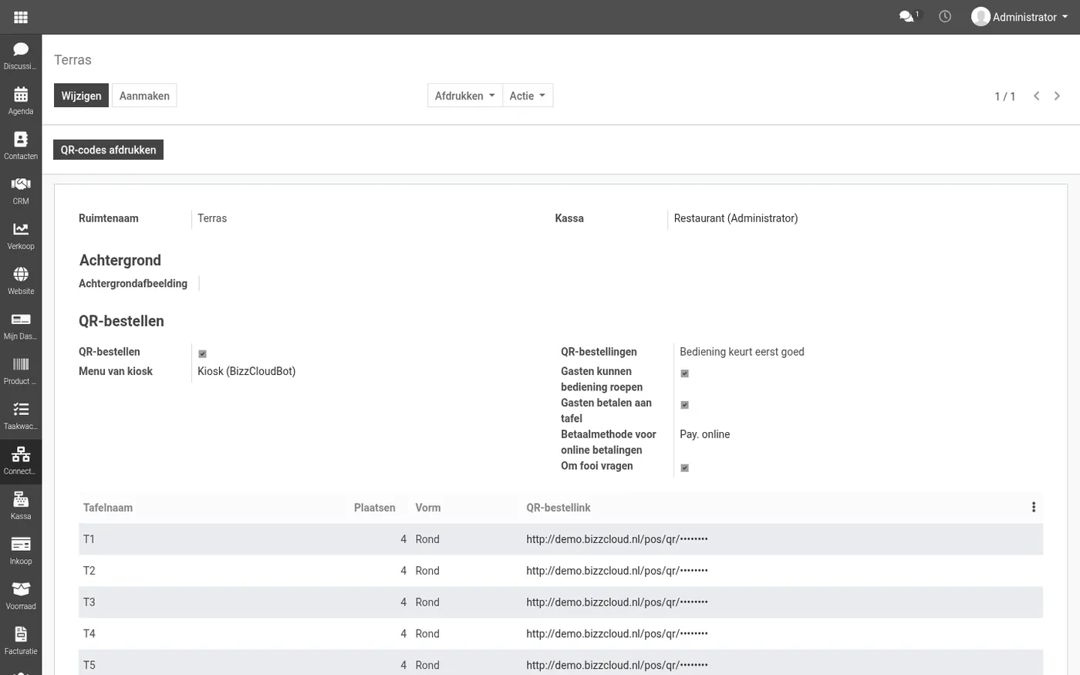Click the QR-codes afdrukken button
The height and width of the screenshot is (675, 1080).
point(108,150)
